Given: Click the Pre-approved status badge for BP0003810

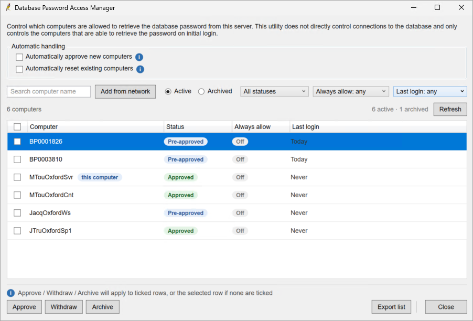Looking at the screenshot, I should click(x=186, y=159).
